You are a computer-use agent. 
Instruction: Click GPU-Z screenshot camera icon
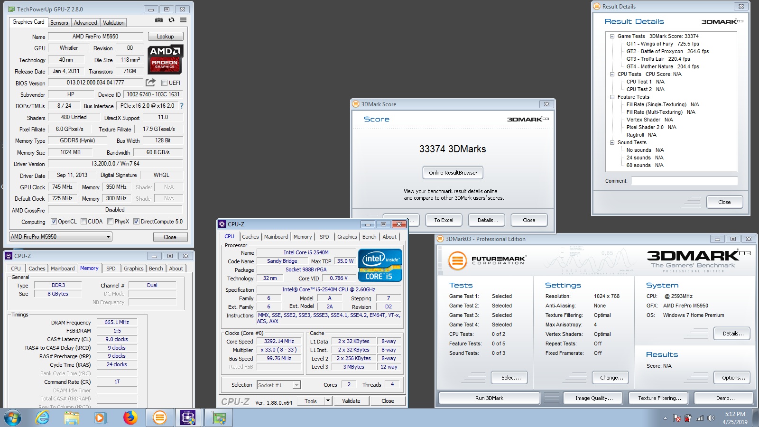(x=159, y=20)
